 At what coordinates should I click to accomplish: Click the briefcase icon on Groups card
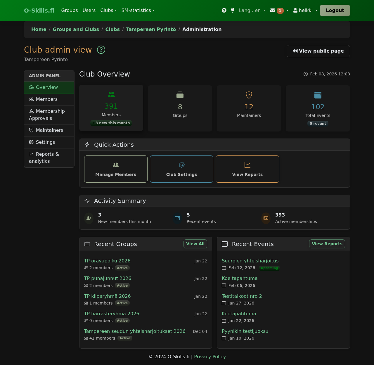coord(180,95)
